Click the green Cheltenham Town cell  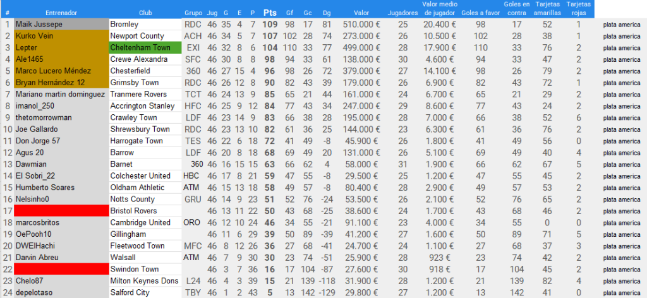[x=145, y=47]
